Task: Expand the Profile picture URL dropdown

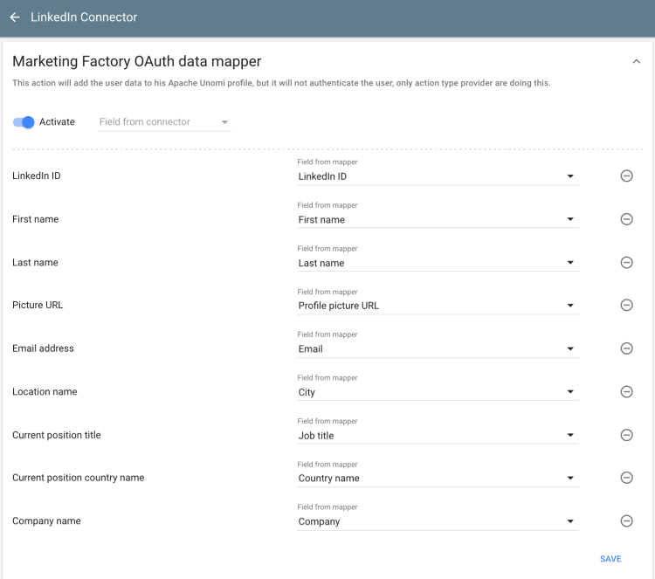Action: (437, 306)
